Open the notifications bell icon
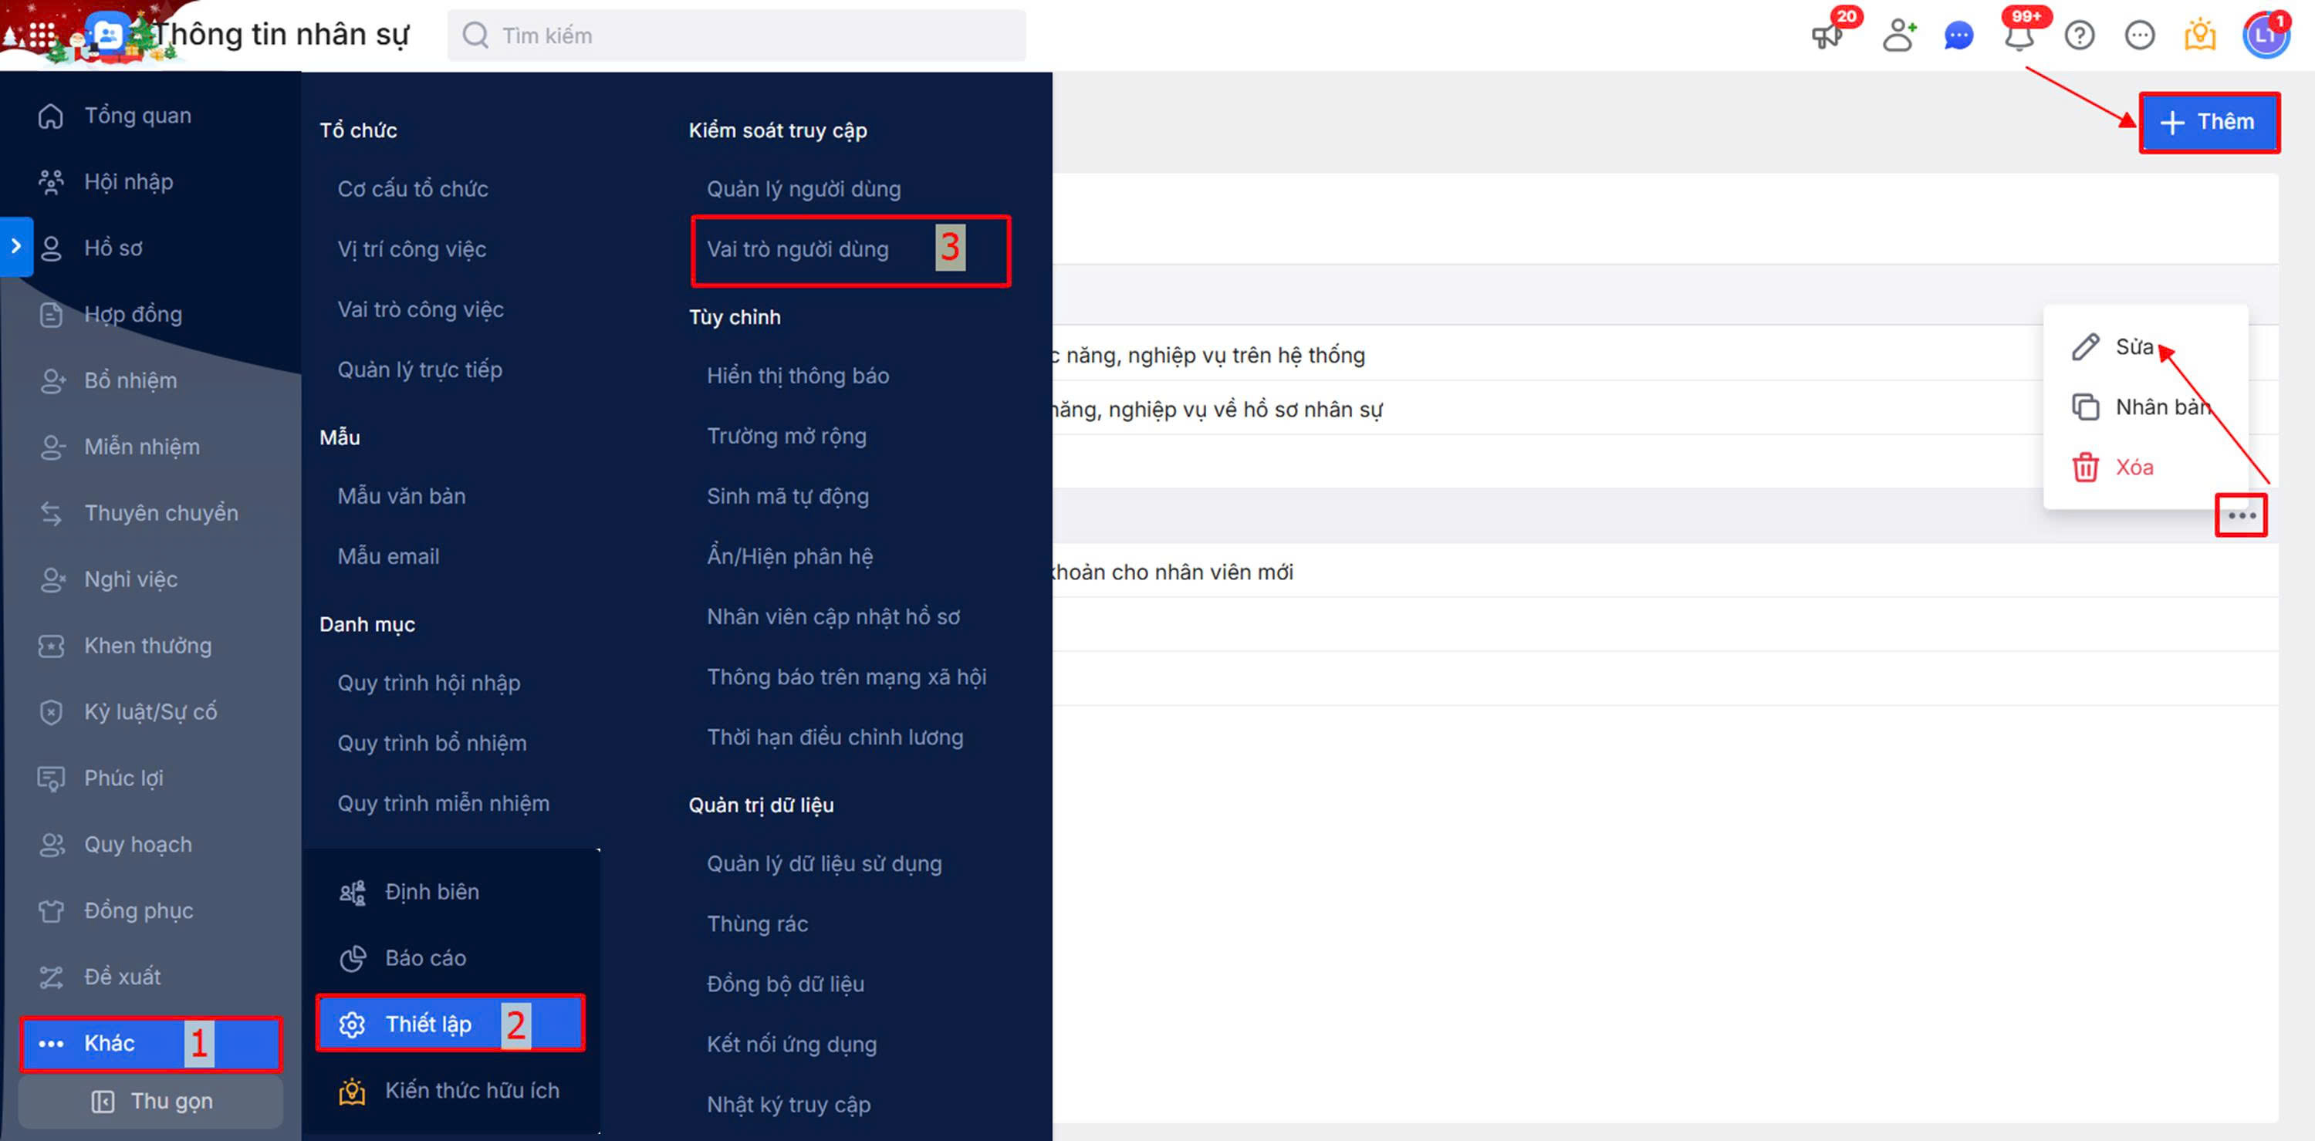This screenshot has height=1141, width=2315. (2019, 37)
